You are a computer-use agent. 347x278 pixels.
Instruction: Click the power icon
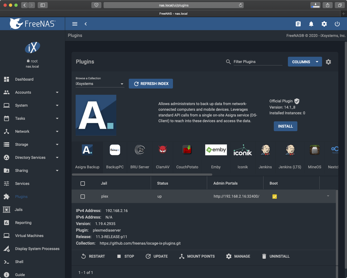337,24
